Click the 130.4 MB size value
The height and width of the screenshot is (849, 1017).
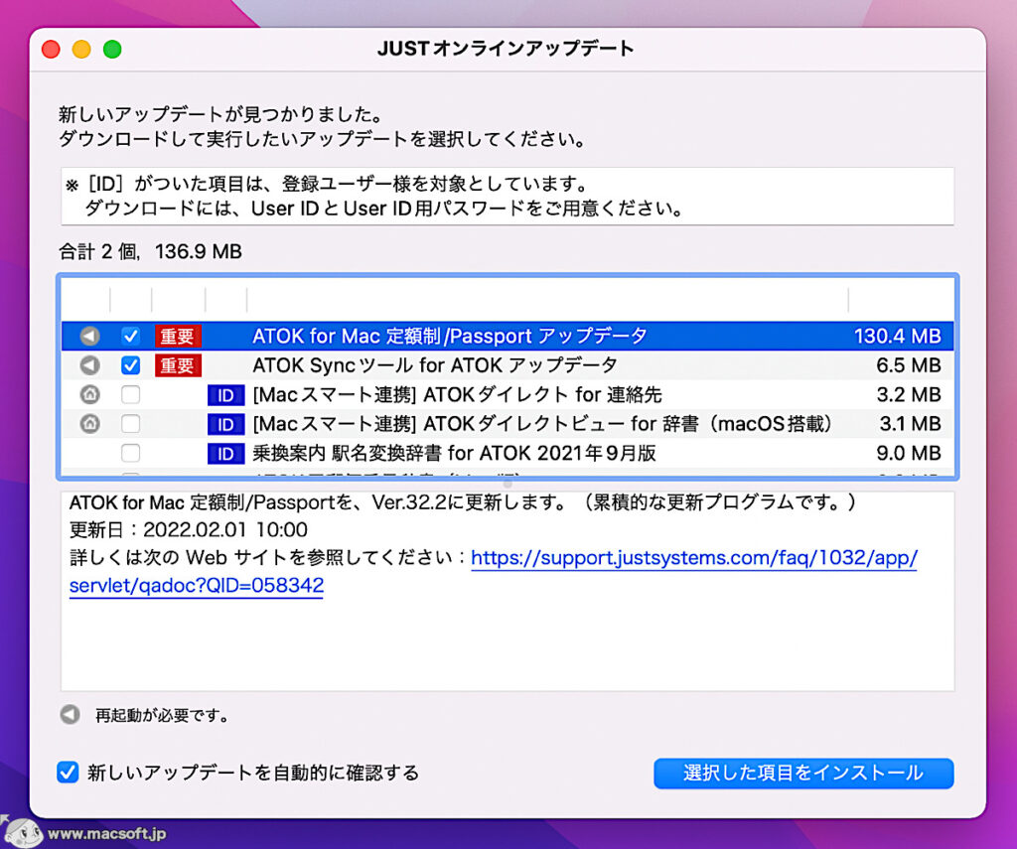[x=897, y=336]
